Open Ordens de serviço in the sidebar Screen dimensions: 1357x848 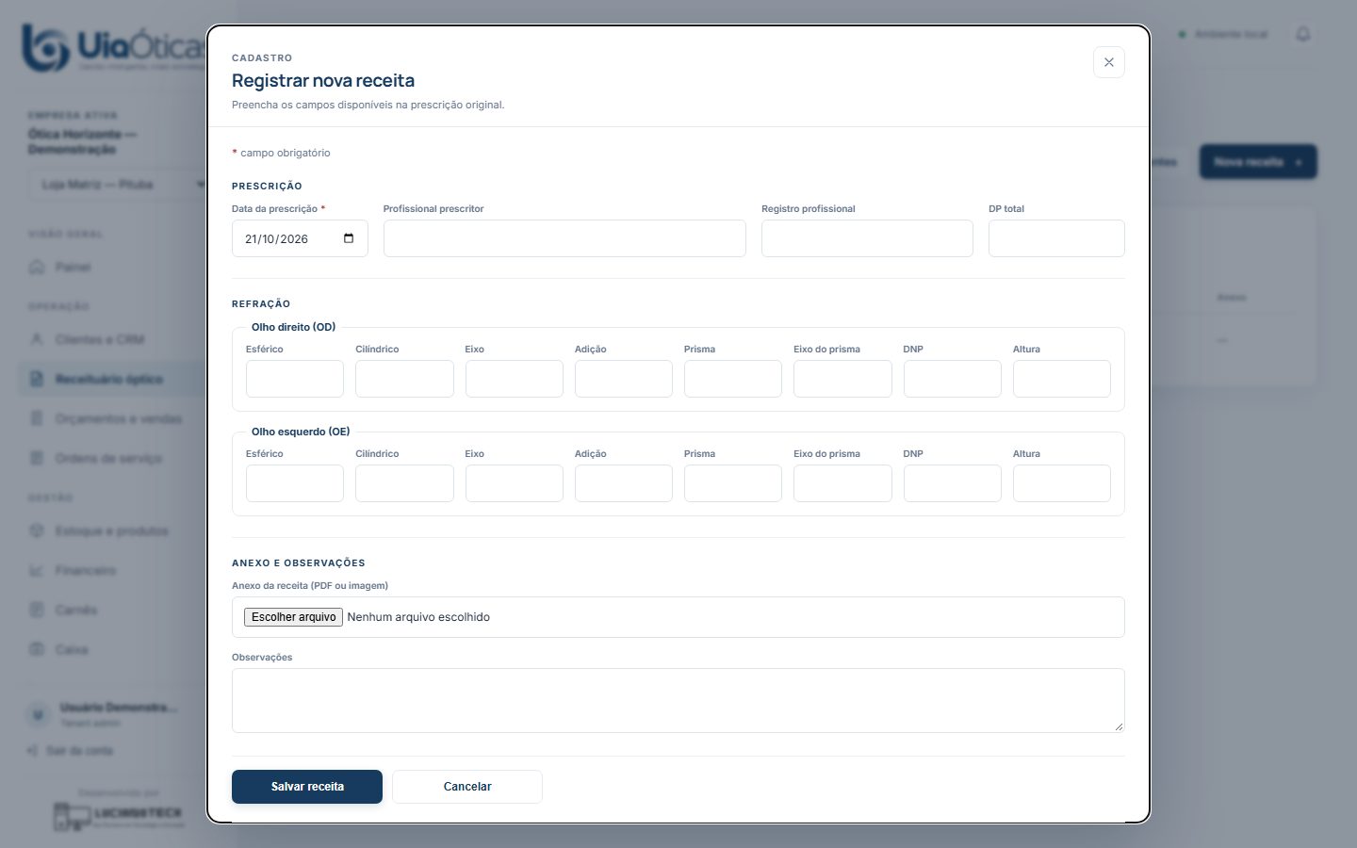(x=113, y=458)
